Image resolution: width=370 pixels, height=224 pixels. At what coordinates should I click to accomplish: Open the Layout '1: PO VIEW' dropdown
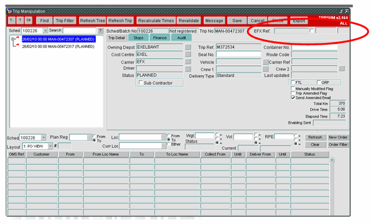coord(50,146)
